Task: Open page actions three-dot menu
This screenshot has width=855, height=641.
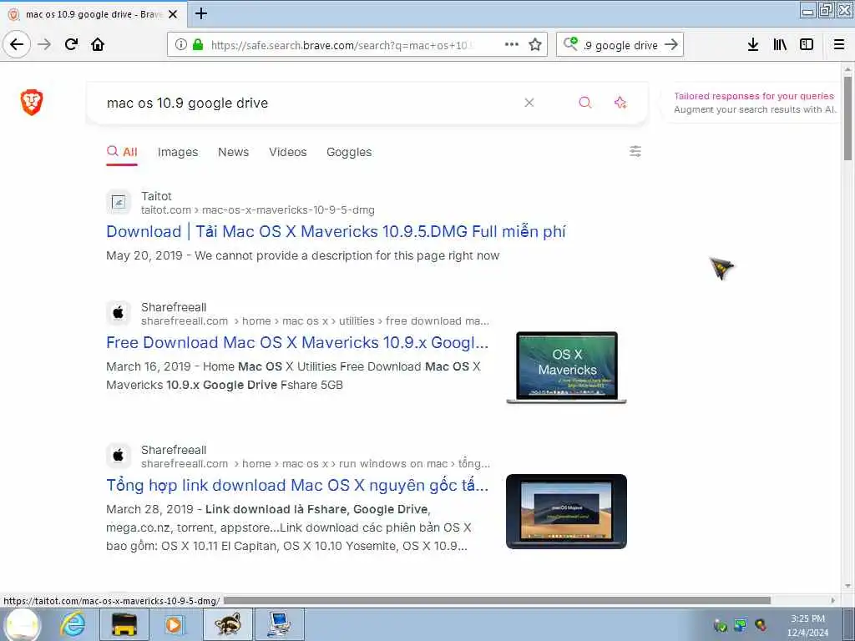Action: tap(512, 44)
